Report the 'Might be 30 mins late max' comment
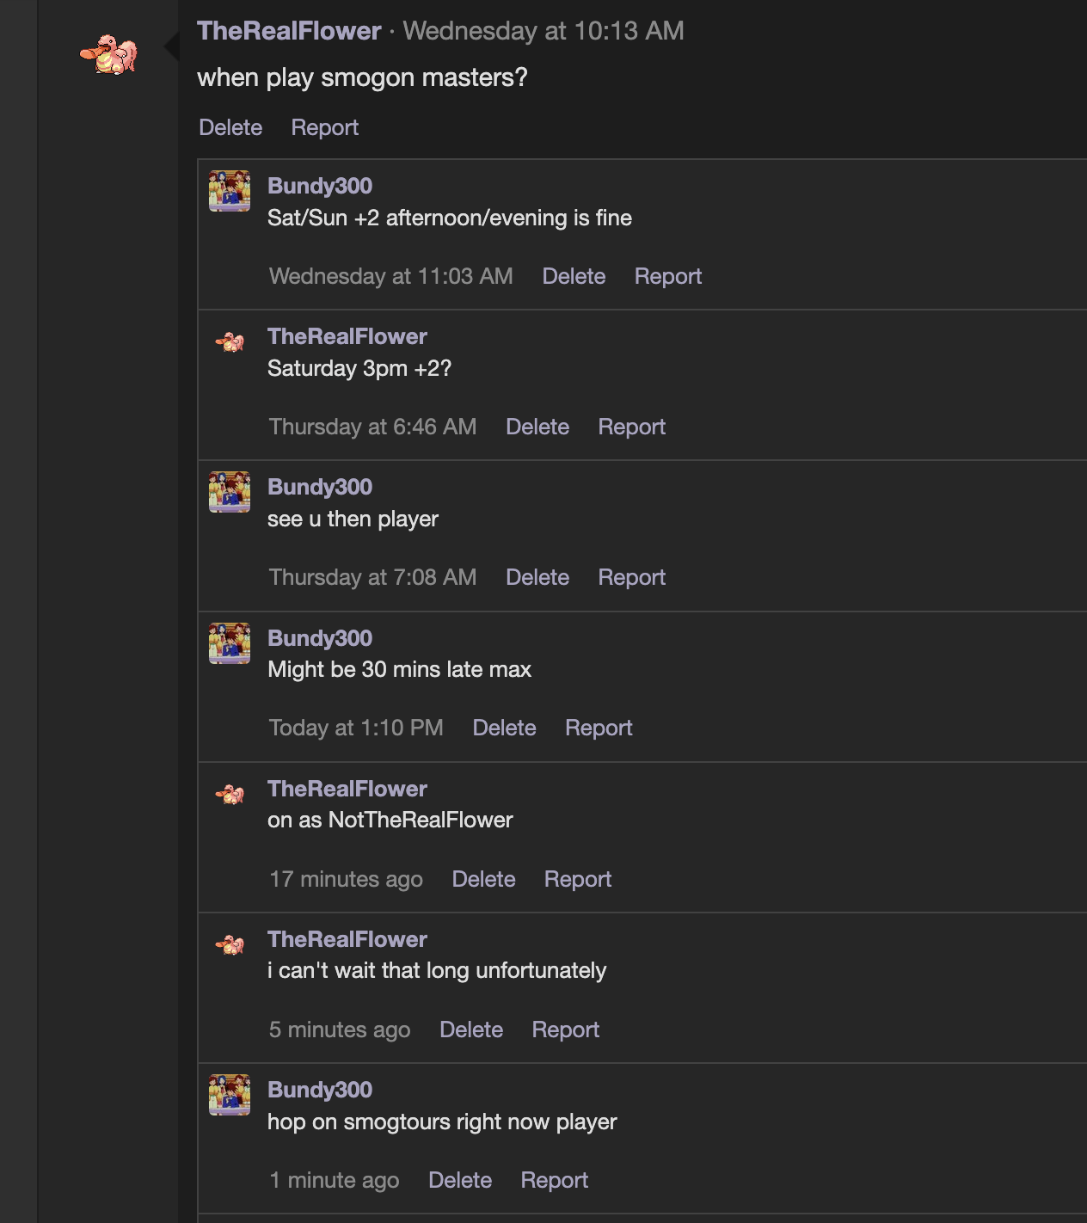1087x1223 pixels. click(x=599, y=728)
